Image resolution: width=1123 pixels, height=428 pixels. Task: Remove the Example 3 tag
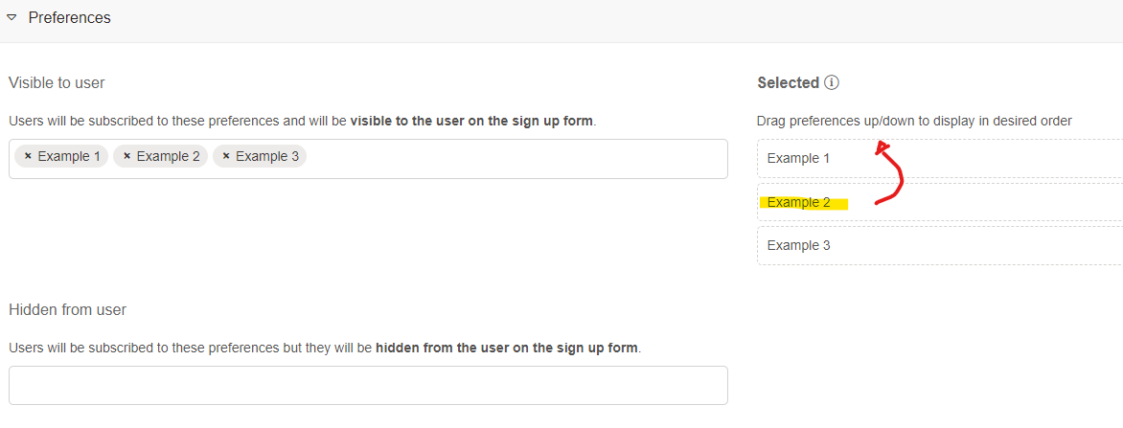coord(225,156)
